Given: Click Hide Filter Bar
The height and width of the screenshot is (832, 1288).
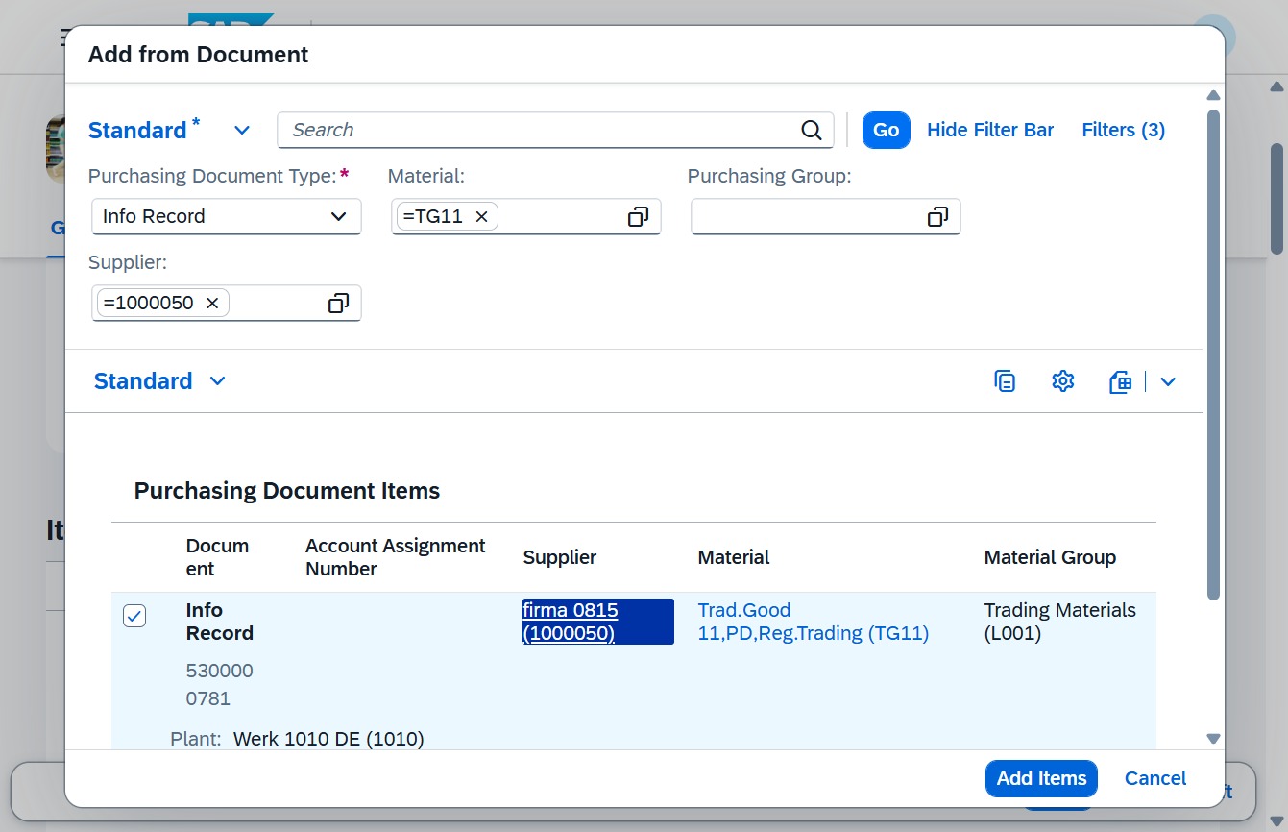Looking at the screenshot, I should [990, 131].
